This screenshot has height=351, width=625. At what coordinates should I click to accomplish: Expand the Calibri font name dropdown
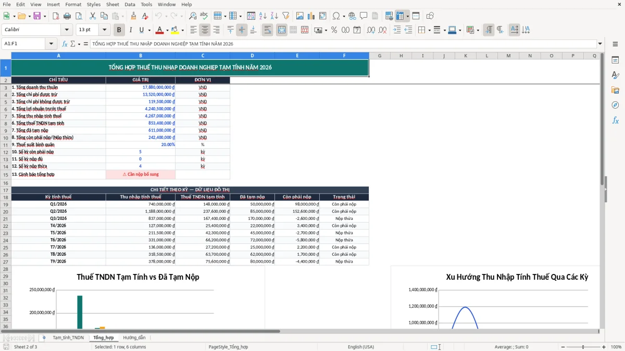coord(67,30)
